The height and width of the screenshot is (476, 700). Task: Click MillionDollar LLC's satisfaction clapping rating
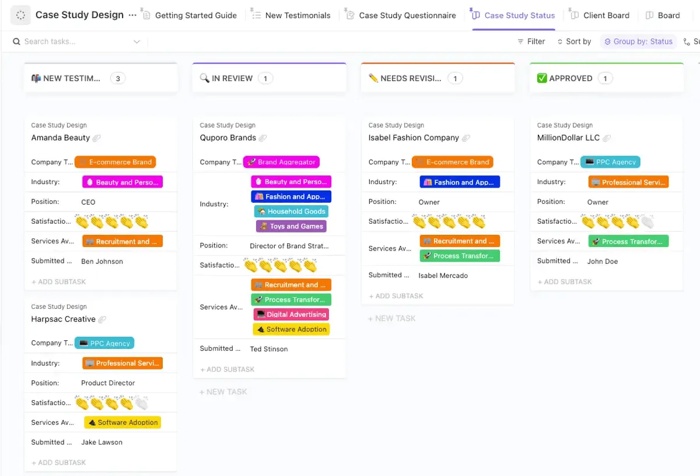pyautogui.click(x=618, y=221)
